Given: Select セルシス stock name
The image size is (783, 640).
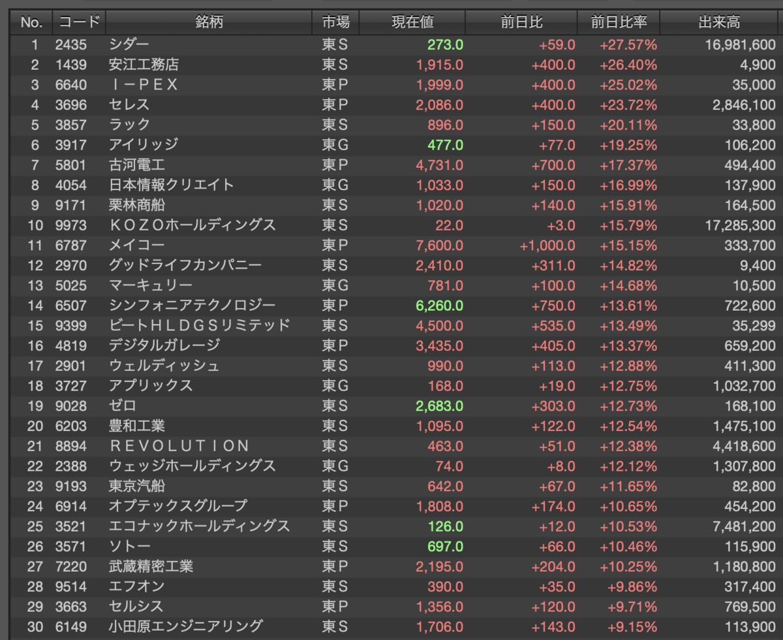Looking at the screenshot, I should [x=136, y=607].
